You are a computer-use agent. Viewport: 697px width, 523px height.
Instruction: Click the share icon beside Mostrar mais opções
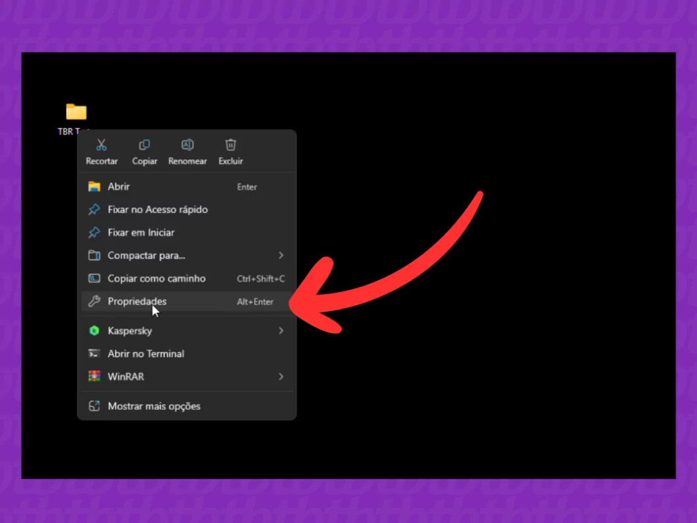tap(94, 406)
